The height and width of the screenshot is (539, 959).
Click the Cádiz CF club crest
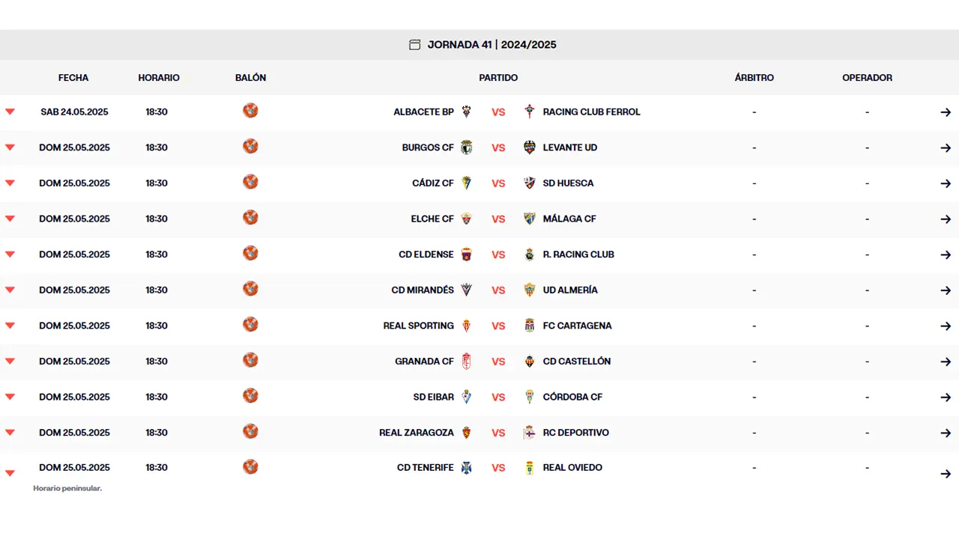(467, 182)
